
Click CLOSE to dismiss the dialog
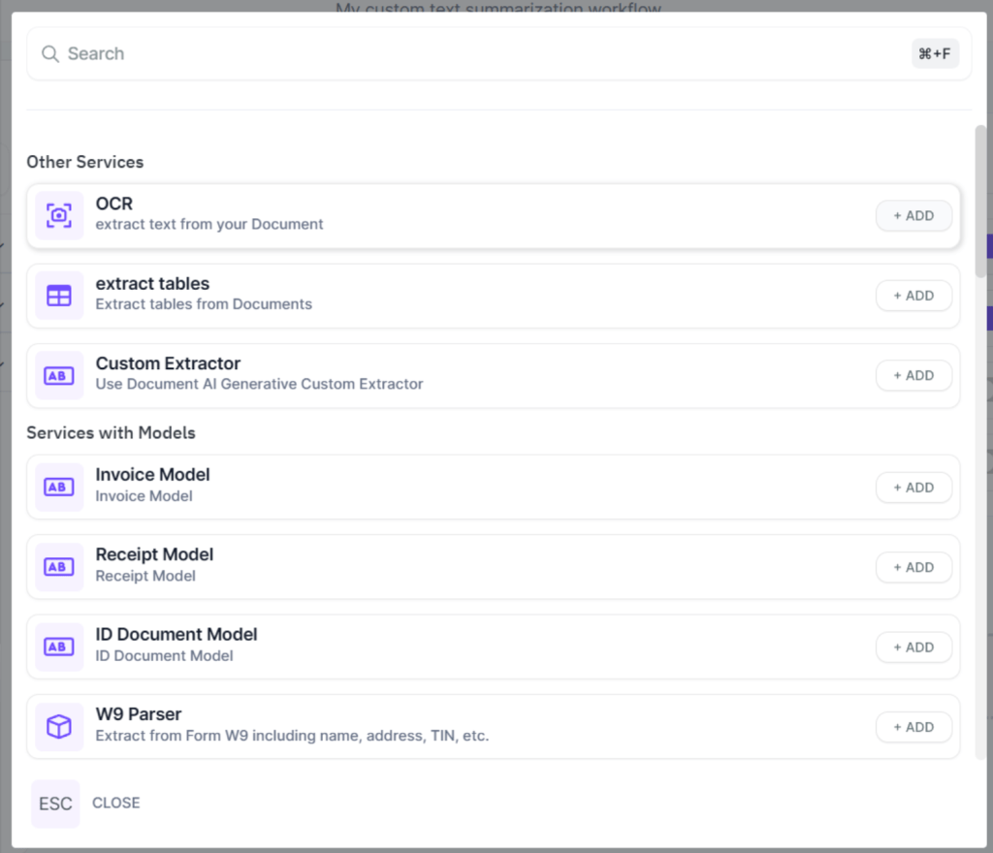pos(115,803)
